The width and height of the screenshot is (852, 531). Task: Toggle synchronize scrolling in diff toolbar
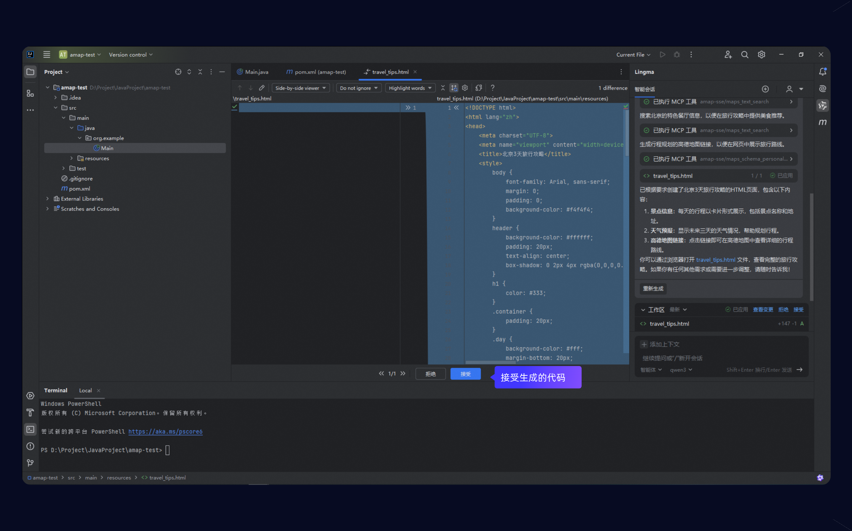454,88
